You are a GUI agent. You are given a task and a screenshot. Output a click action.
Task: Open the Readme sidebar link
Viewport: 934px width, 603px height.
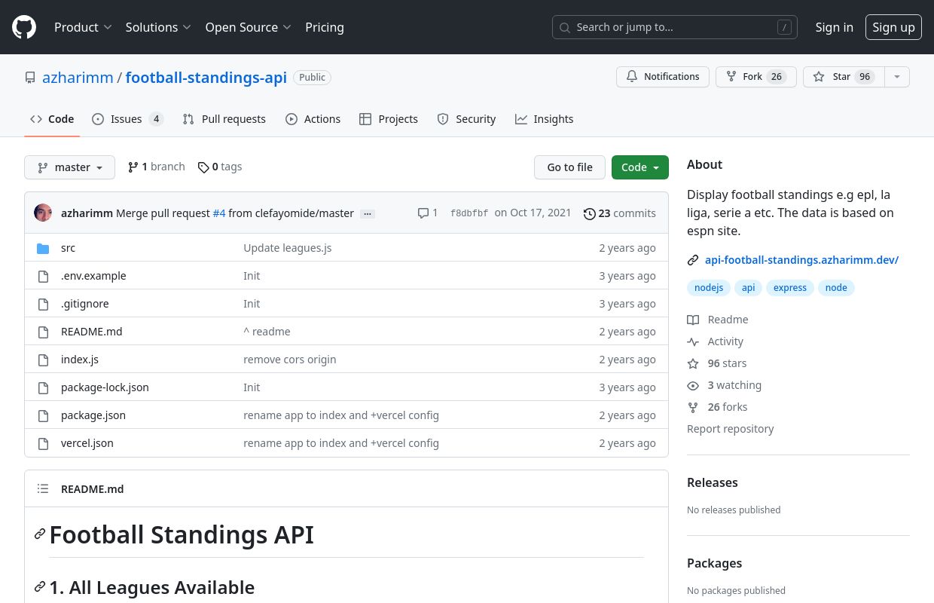click(x=718, y=320)
